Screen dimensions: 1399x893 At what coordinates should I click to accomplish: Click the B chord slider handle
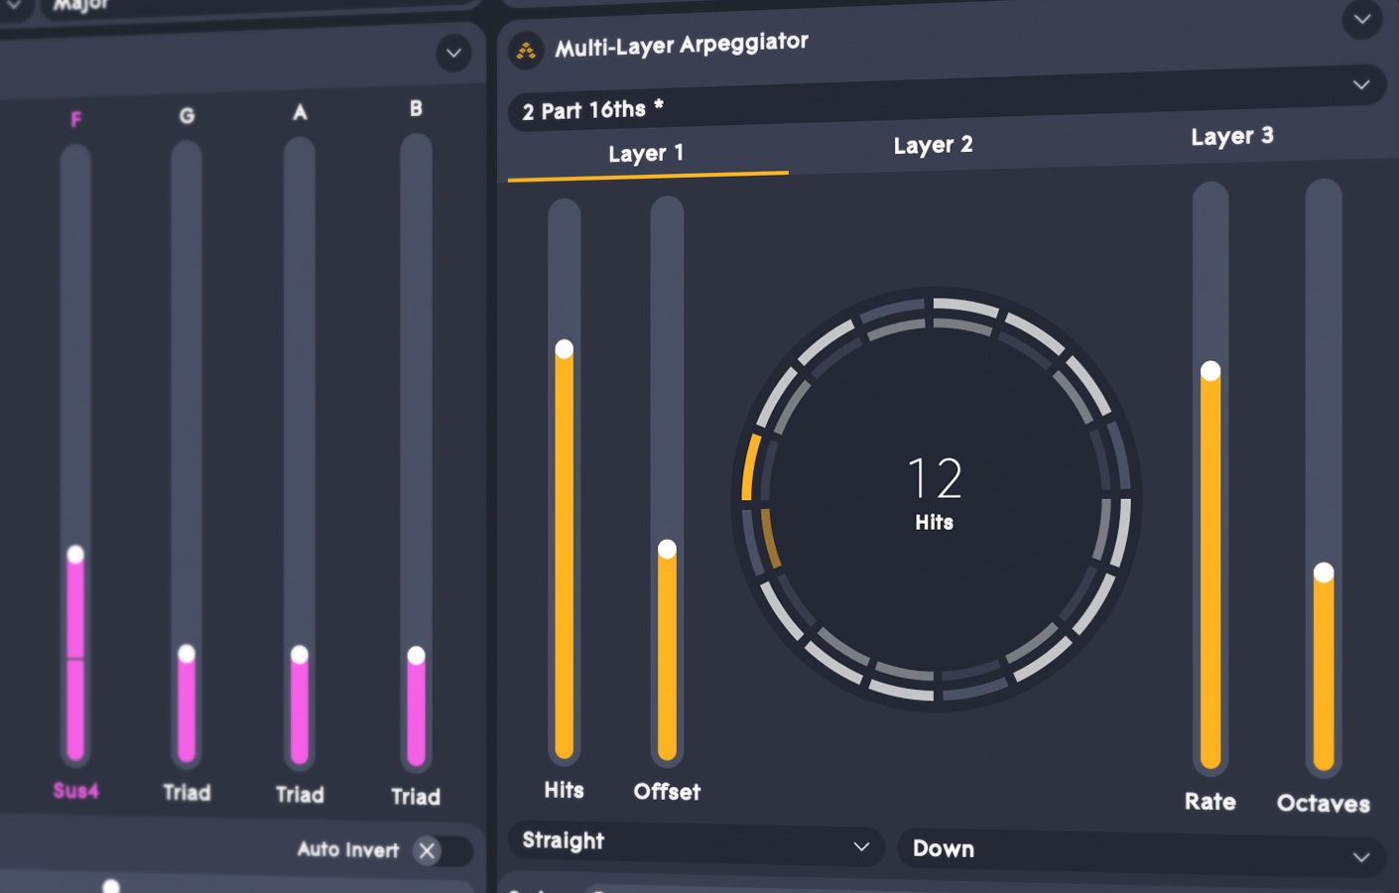click(417, 656)
